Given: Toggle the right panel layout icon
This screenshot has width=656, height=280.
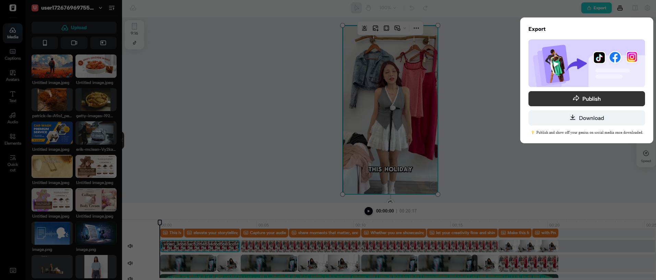Looking at the screenshot, I should click(635, 8).
